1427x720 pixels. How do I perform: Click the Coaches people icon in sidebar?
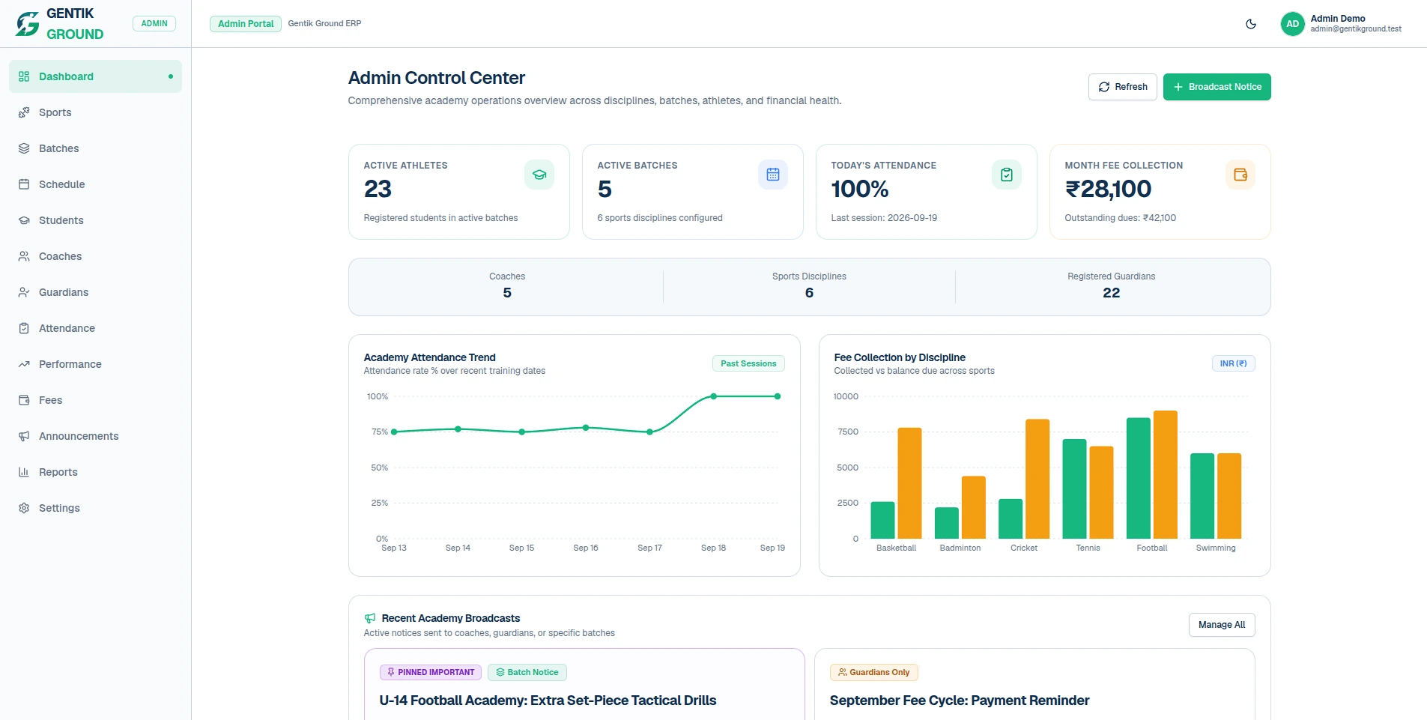[24, 256]
